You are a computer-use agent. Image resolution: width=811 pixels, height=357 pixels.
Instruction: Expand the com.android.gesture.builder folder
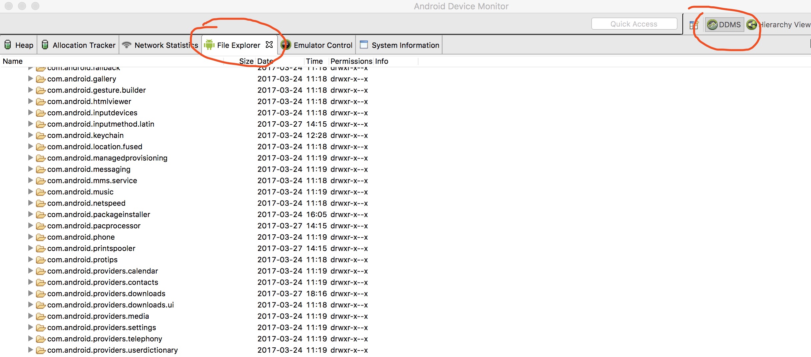point(30,90)
